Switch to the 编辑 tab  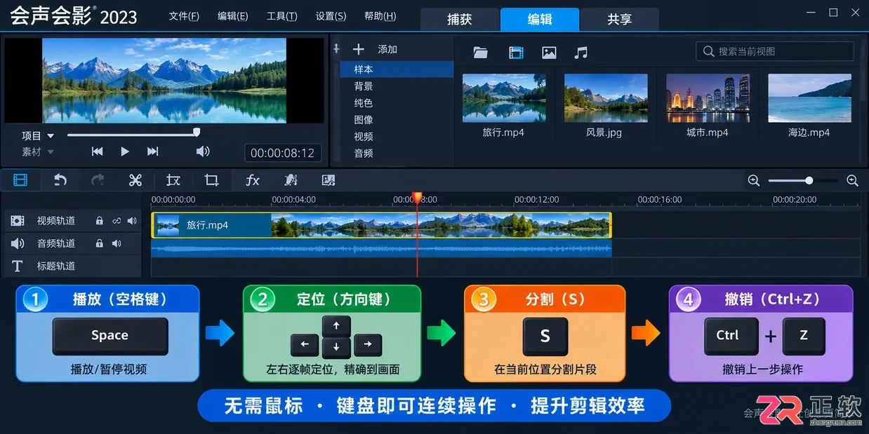pos(540,20)
